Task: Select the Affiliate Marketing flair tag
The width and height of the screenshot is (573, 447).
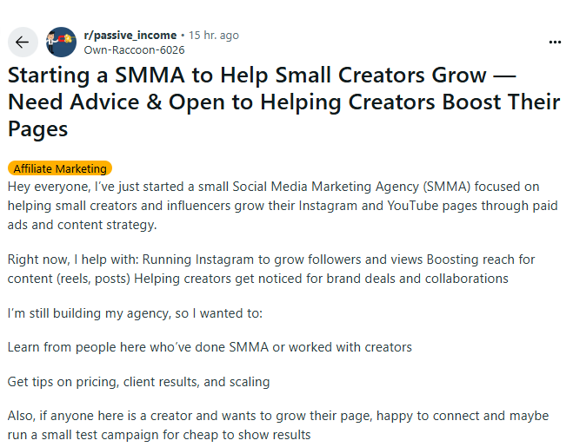Action: pyautogui.click(x=60, y=168)
